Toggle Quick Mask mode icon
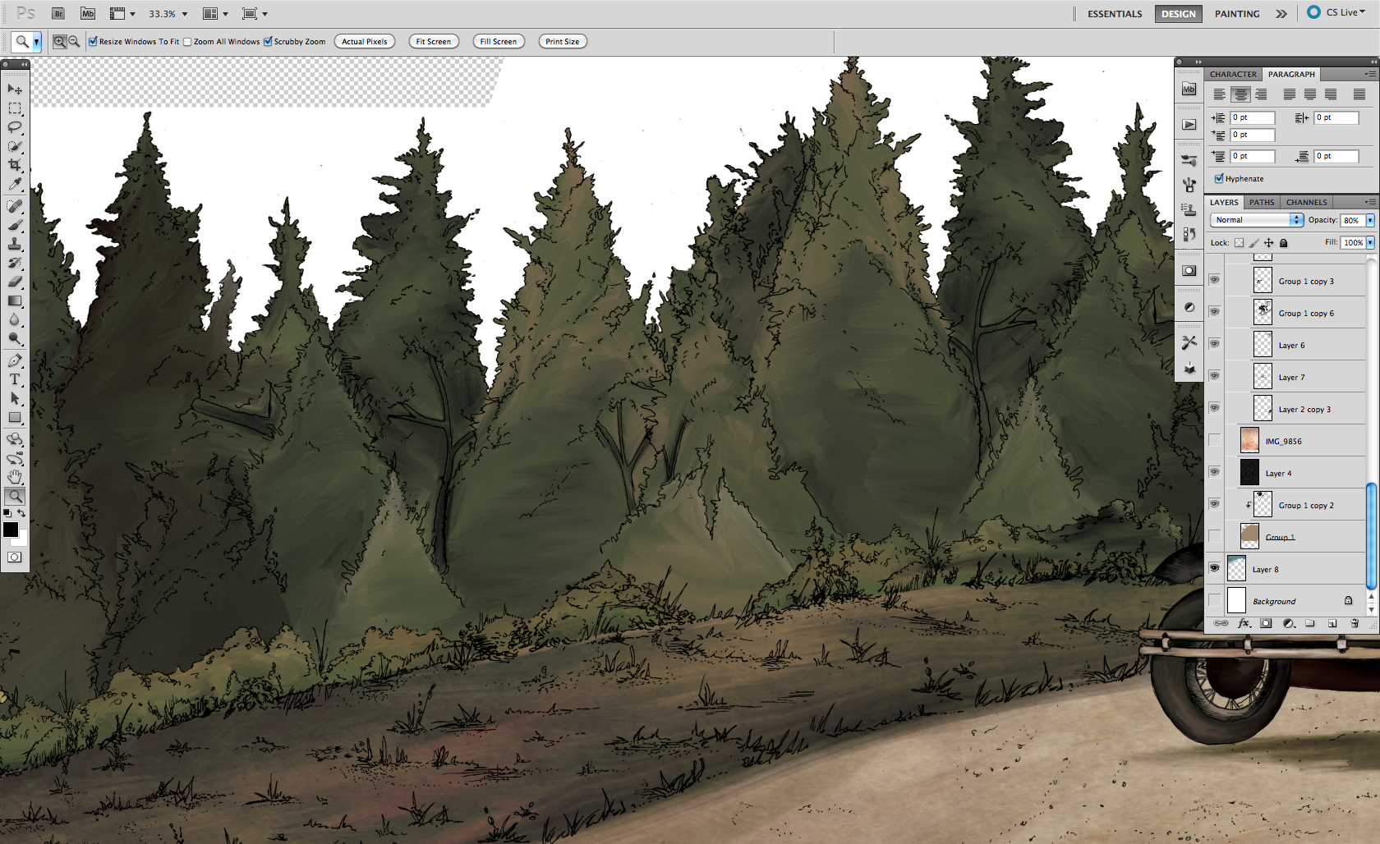The width and height of the screenshot is (1380, 844). (15, 557)
